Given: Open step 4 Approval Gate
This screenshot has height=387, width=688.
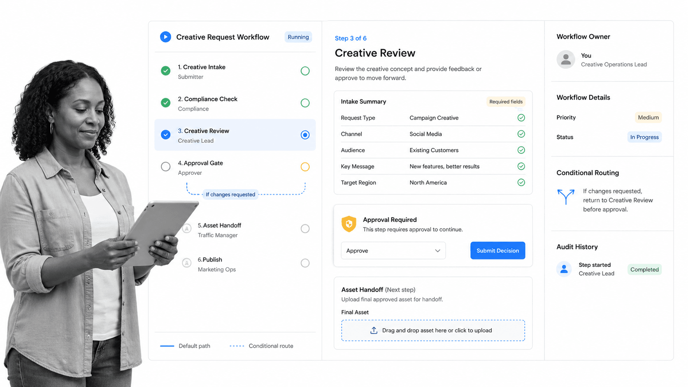Looking at the screenshot, I should pyautogui.click(x=235, y=167).
